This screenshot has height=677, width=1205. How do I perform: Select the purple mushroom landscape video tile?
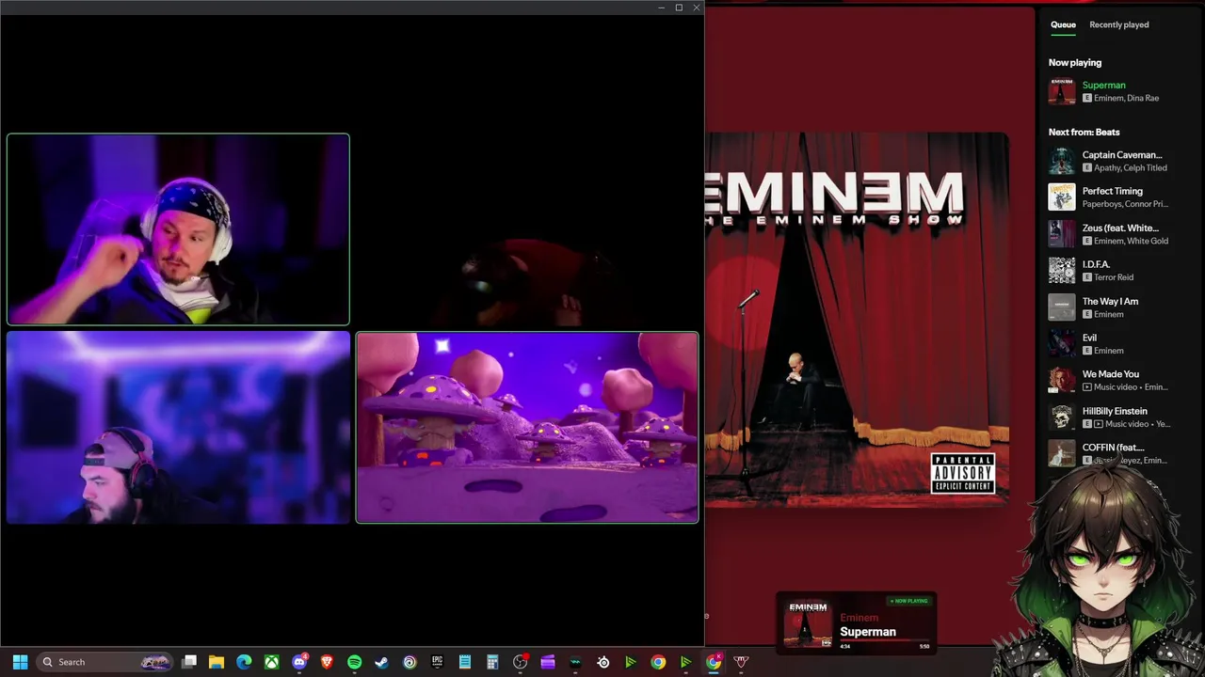tap(527, 427)
